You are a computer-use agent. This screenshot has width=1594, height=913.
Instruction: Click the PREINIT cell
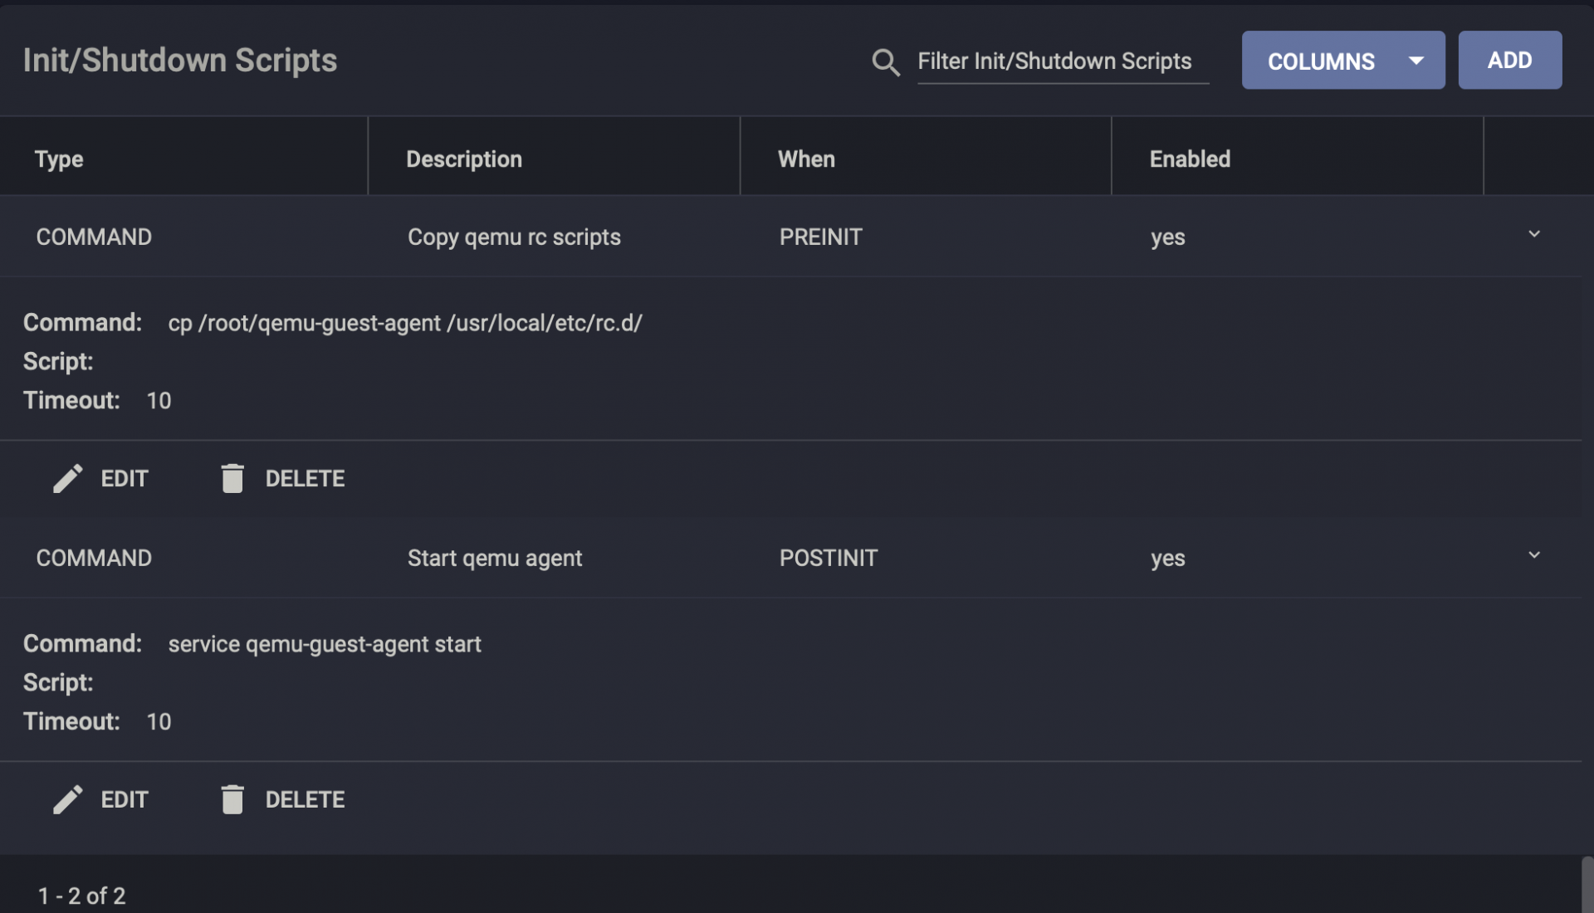pyautogui.click(x=820, y=237)
